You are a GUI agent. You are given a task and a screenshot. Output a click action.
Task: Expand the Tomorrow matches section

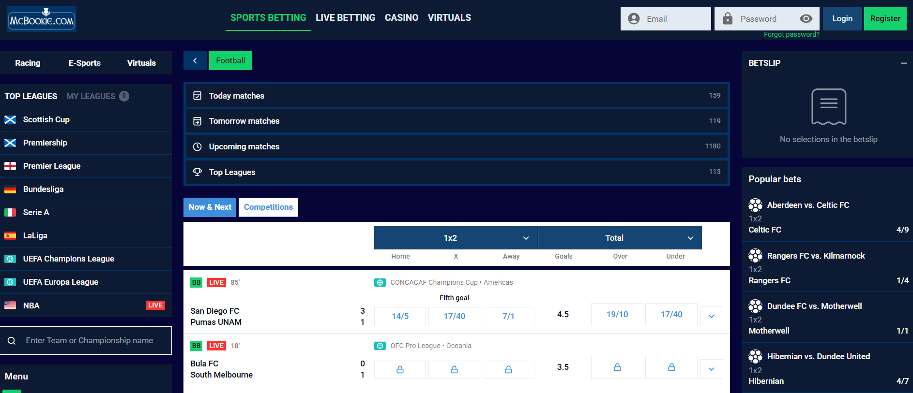456,121
